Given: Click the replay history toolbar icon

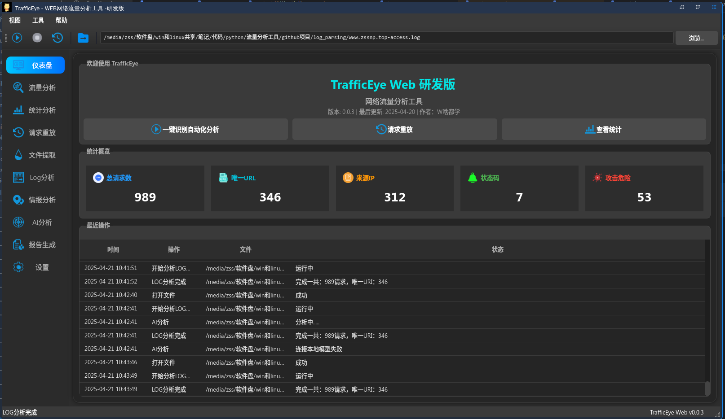Looking at the screenshot, I should [x=57, y=38].
